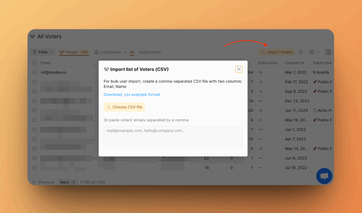Select the checkbox in the last visible row
The width and height of the screenshot is (362, 213).
pyautogui.click(x=34, y=168)
